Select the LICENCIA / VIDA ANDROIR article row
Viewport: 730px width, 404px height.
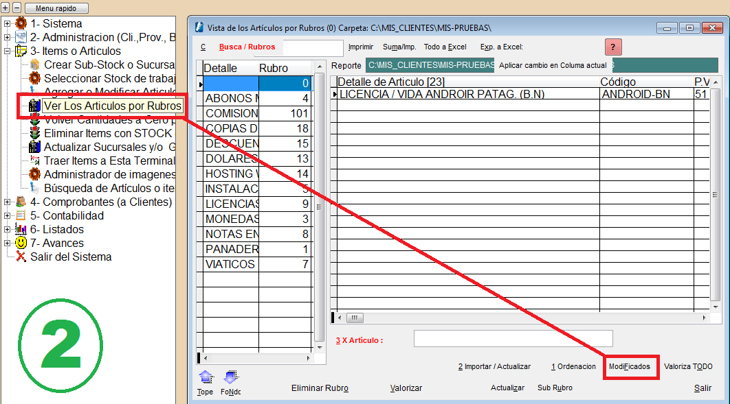coord(523,94)
